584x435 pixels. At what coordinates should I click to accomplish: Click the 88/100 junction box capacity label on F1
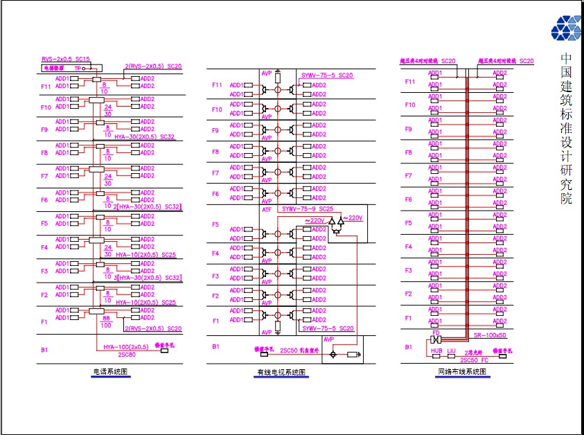point(106,322)
